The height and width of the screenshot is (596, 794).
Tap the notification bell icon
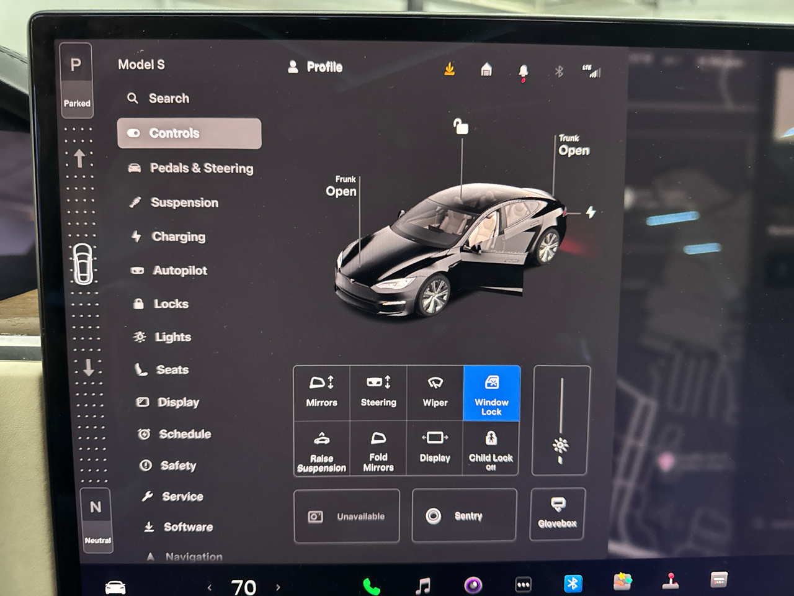pos(523,71)
